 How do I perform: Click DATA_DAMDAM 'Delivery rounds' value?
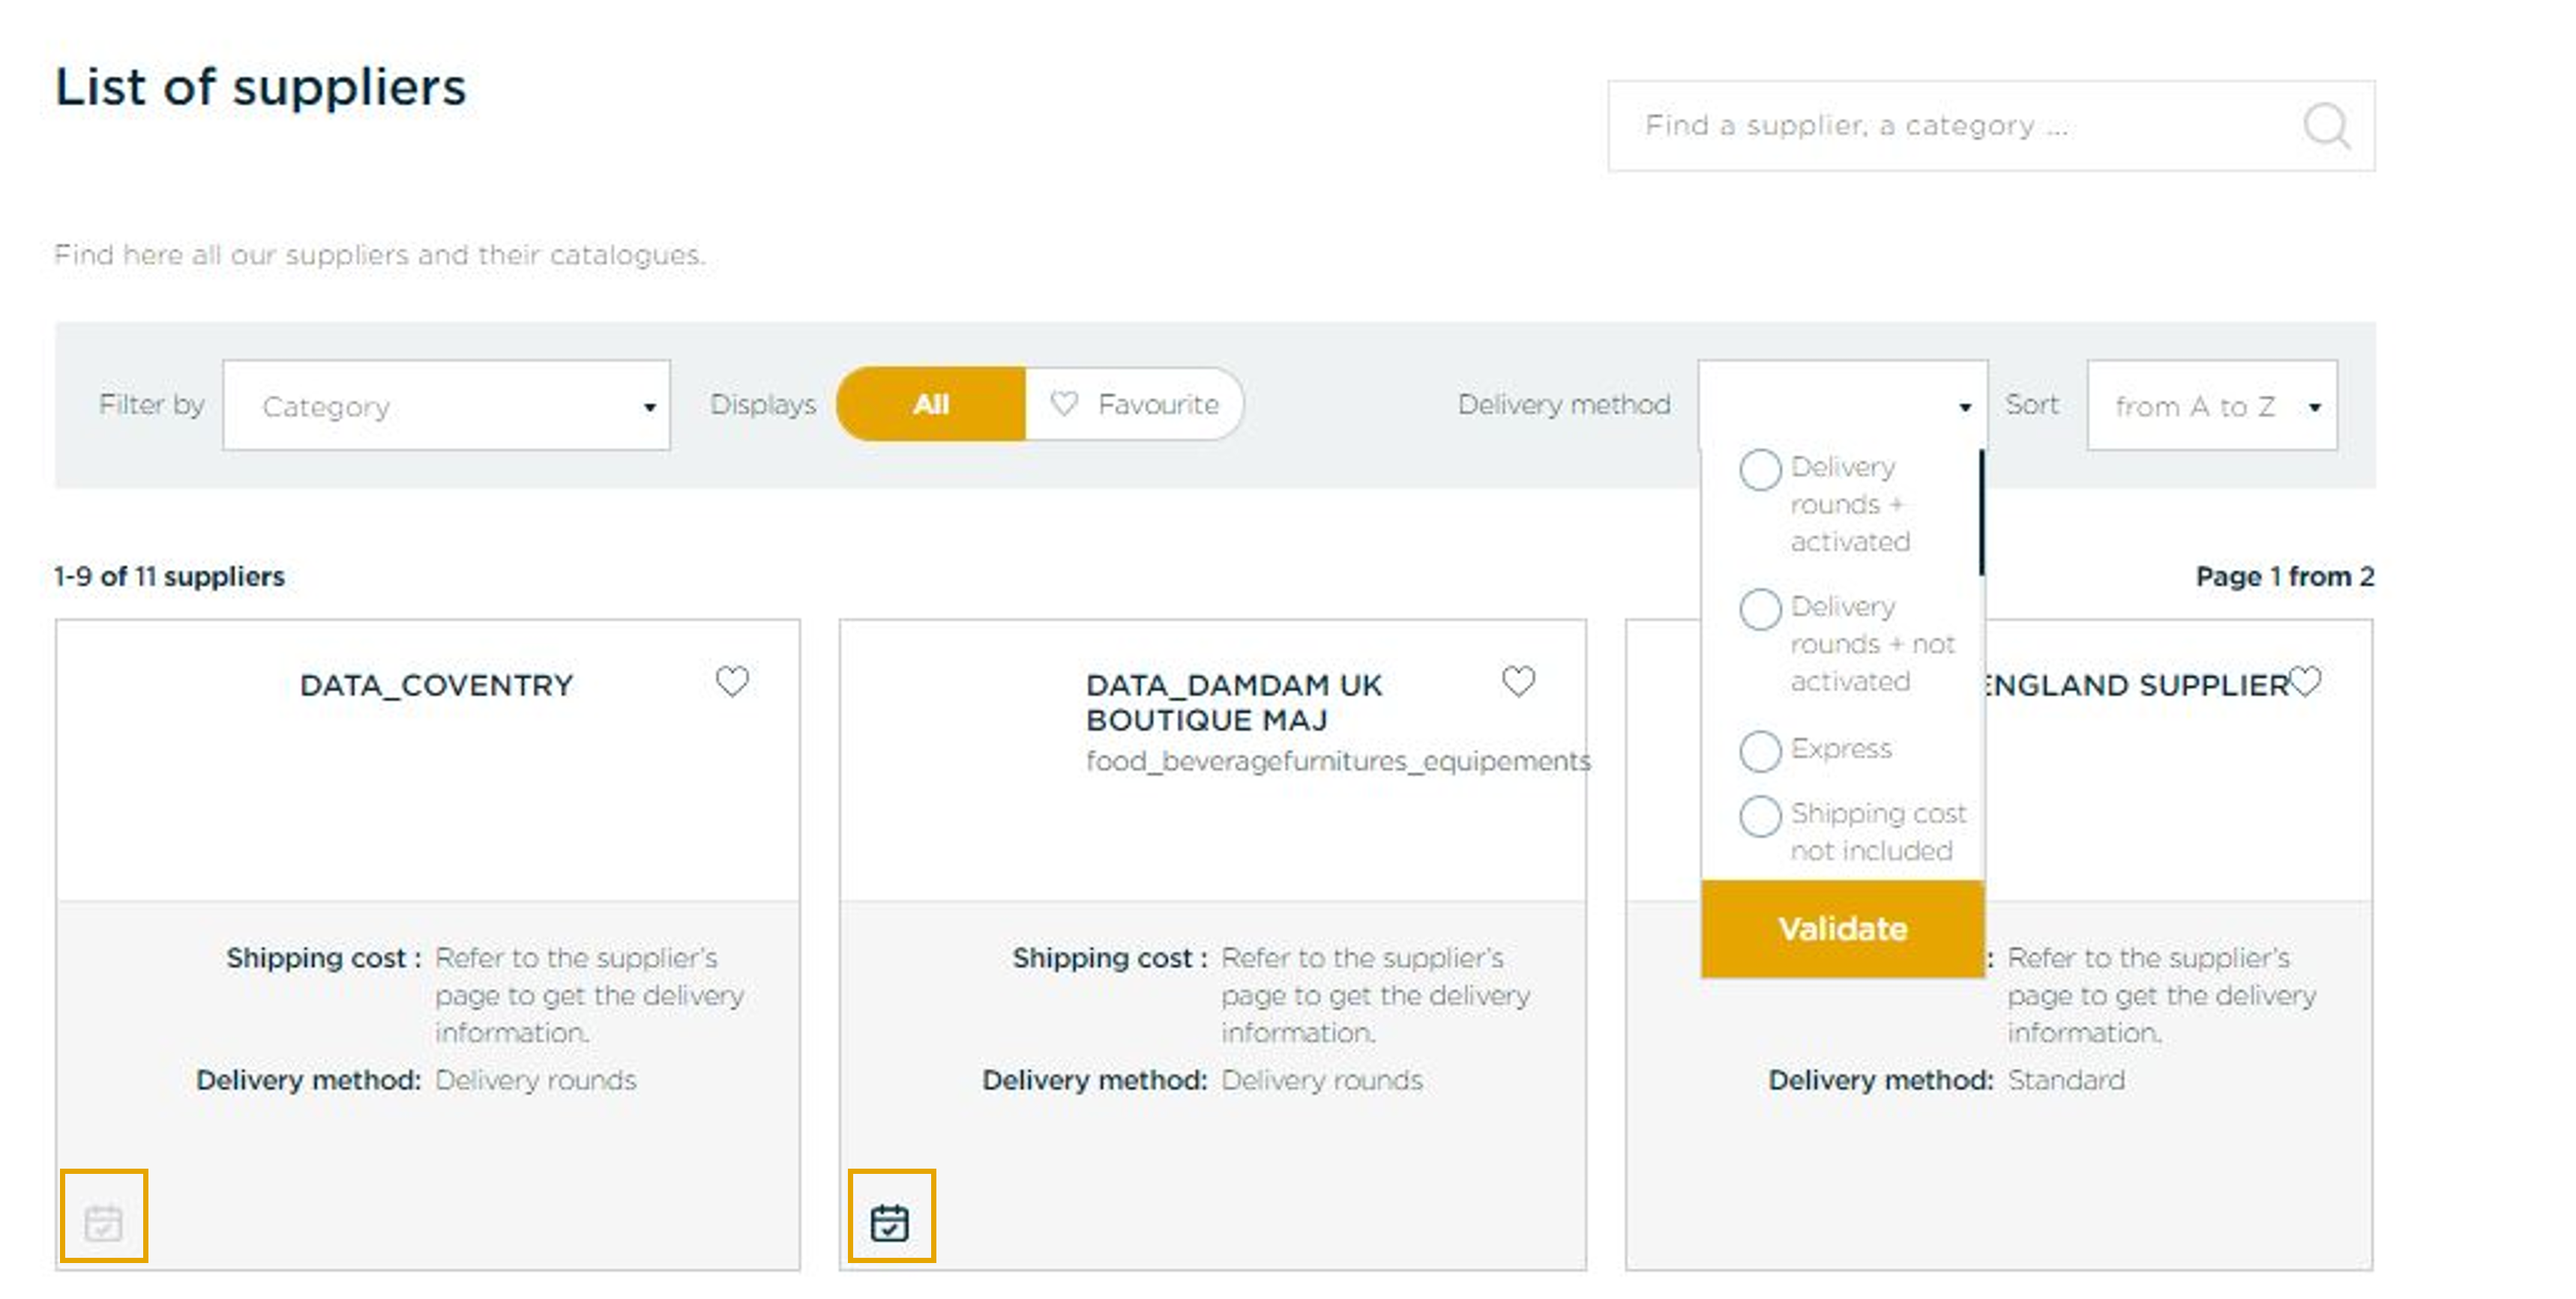(x=1322, y=1080)
